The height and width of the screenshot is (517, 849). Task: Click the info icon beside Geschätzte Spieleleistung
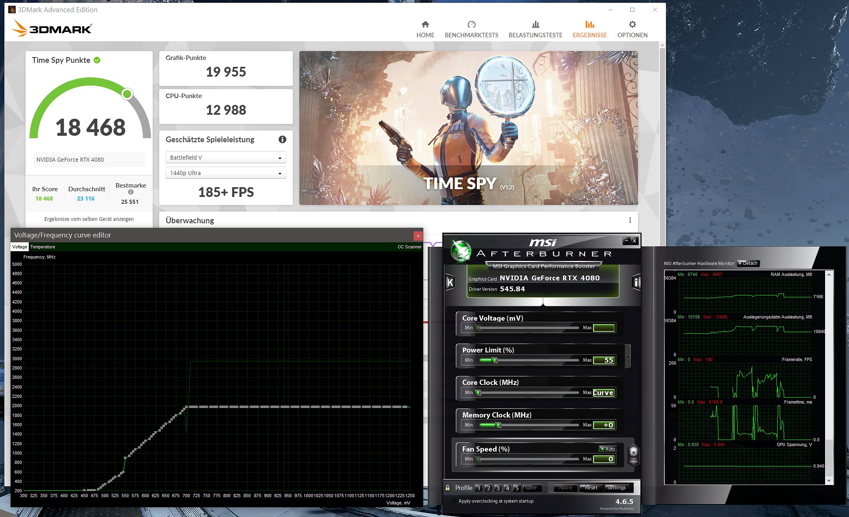click(282, 139)
